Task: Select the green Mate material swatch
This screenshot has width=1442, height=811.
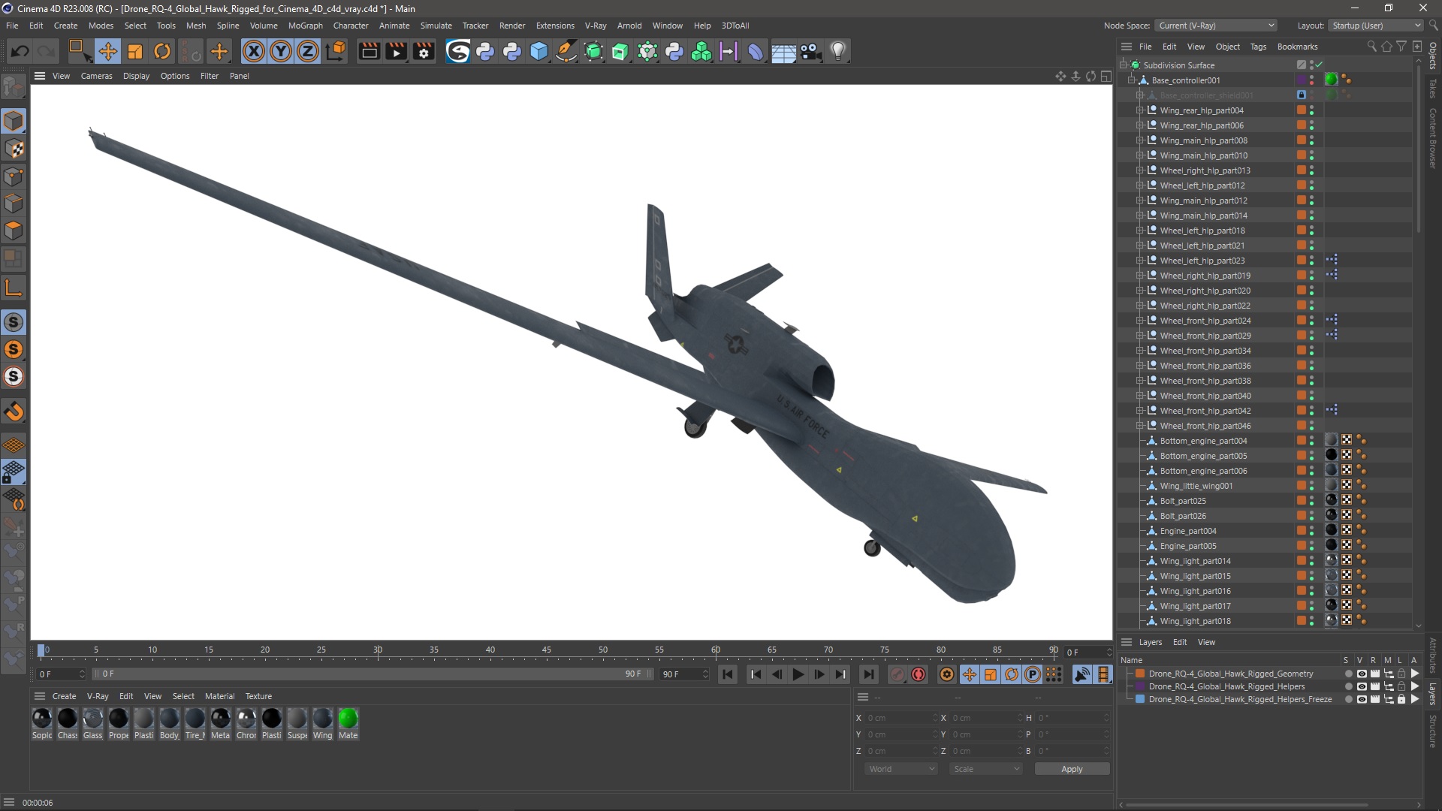Action: (348, 723)
